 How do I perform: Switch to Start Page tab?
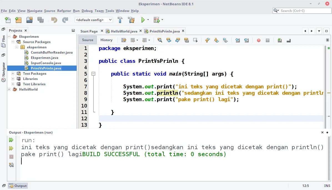click(x=89, y=31)
